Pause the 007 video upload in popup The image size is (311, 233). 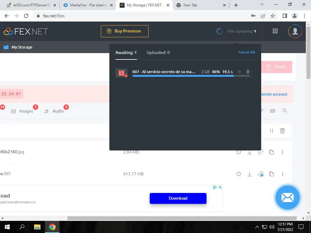coord(239,72)
